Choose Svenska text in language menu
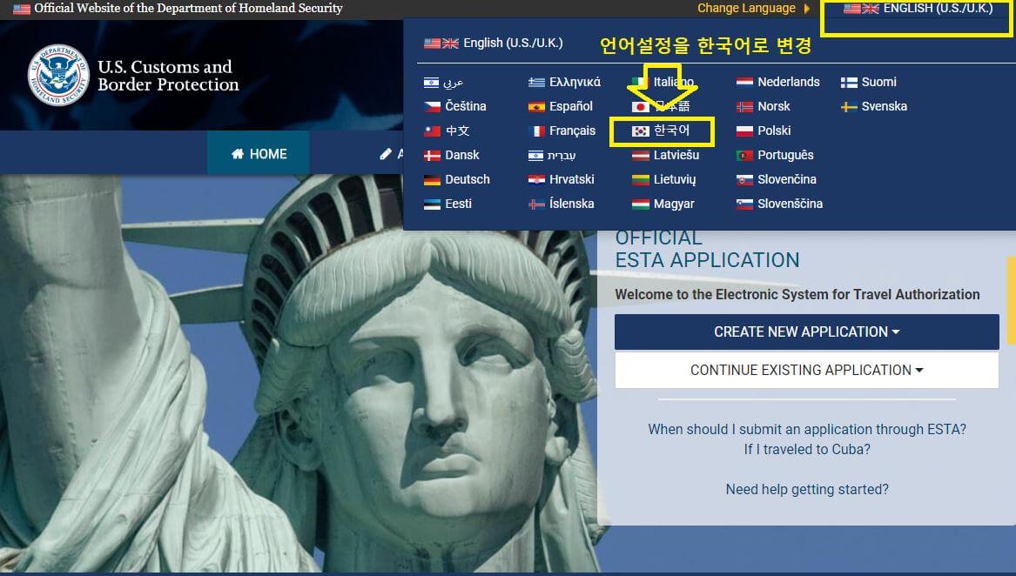Screen dimensions: 1016x576 click(x=884, y=106)
